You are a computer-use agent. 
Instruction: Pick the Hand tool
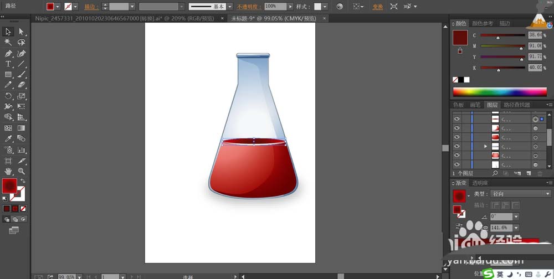pyautogui.click(x=8, y=171)
